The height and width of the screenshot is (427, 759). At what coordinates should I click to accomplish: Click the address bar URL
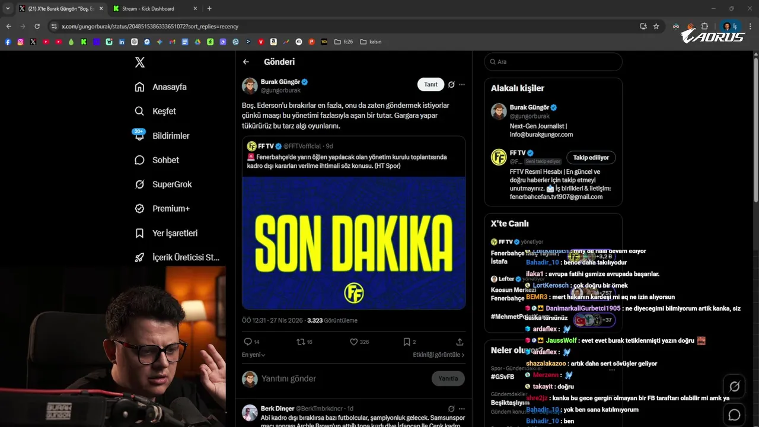point(150,26)
